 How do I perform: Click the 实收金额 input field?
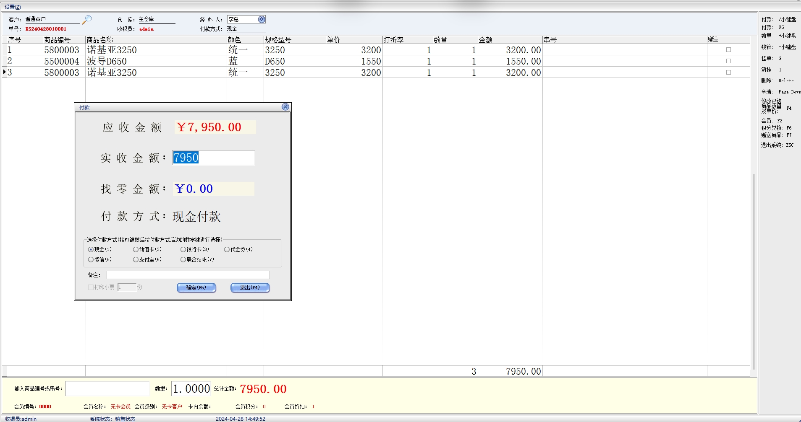tap(213, 158)
